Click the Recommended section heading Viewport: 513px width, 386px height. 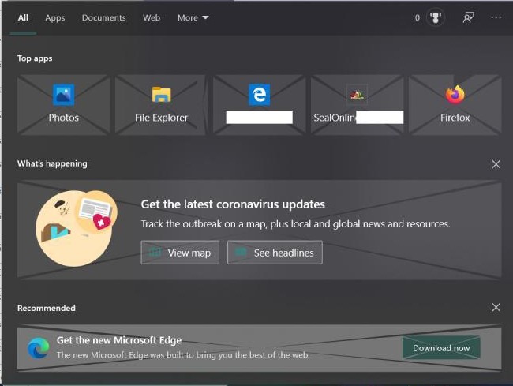(x=46, y=308)
